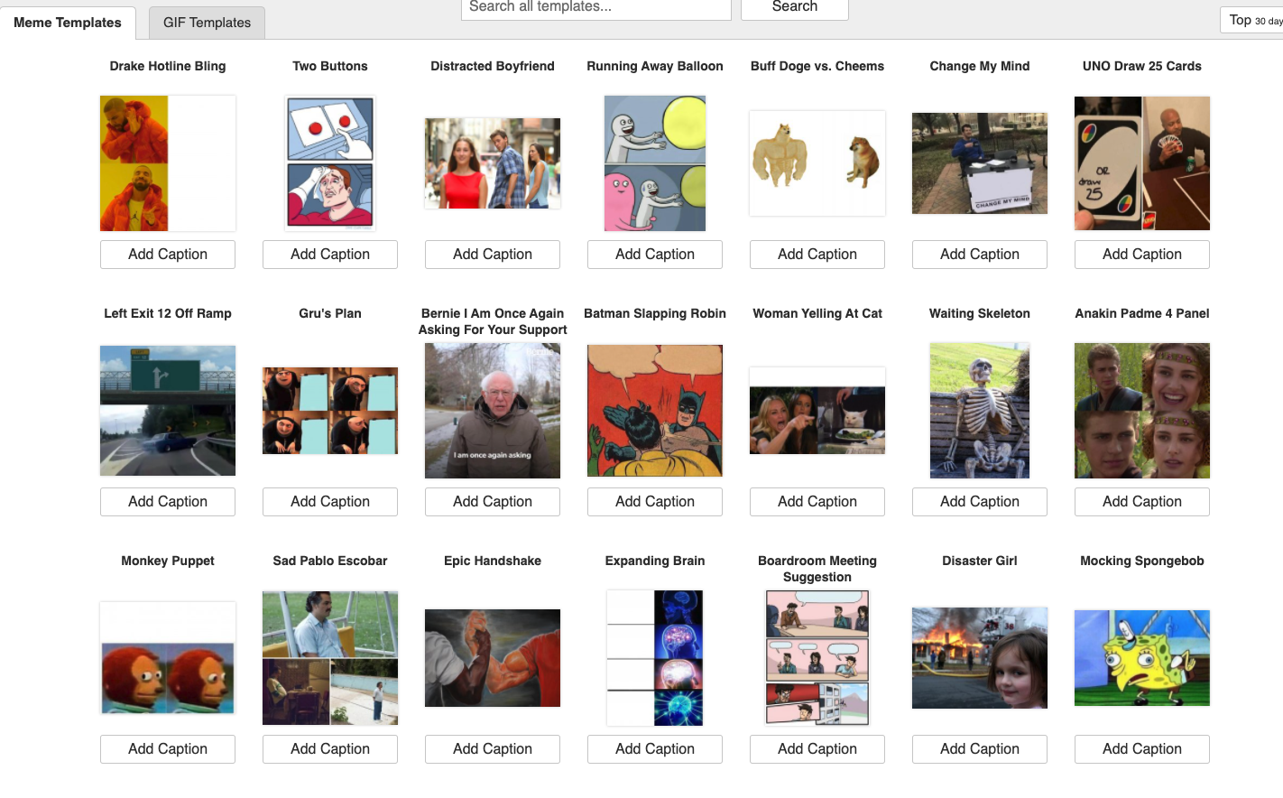Add Caption under Change My Mind

[980, 255]
